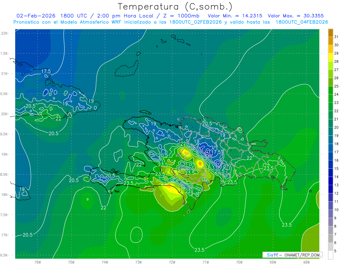Click the orange colorbar segment between 30 and 31
The image size is (344, 266).
pos(331,41)
